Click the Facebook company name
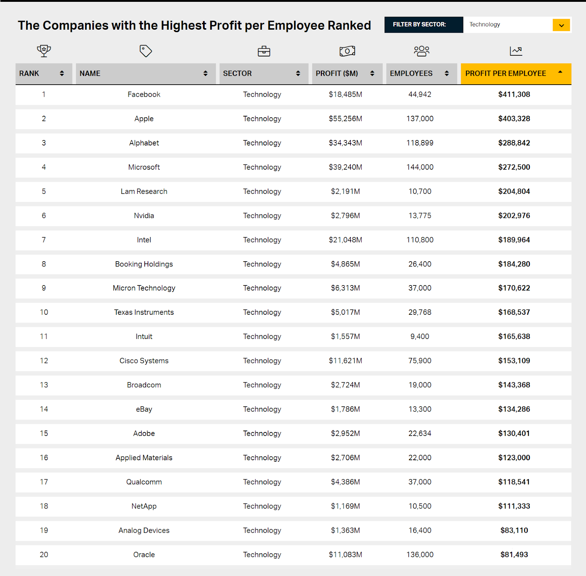The width and height of the screenshot is (586, 576). 144,95
